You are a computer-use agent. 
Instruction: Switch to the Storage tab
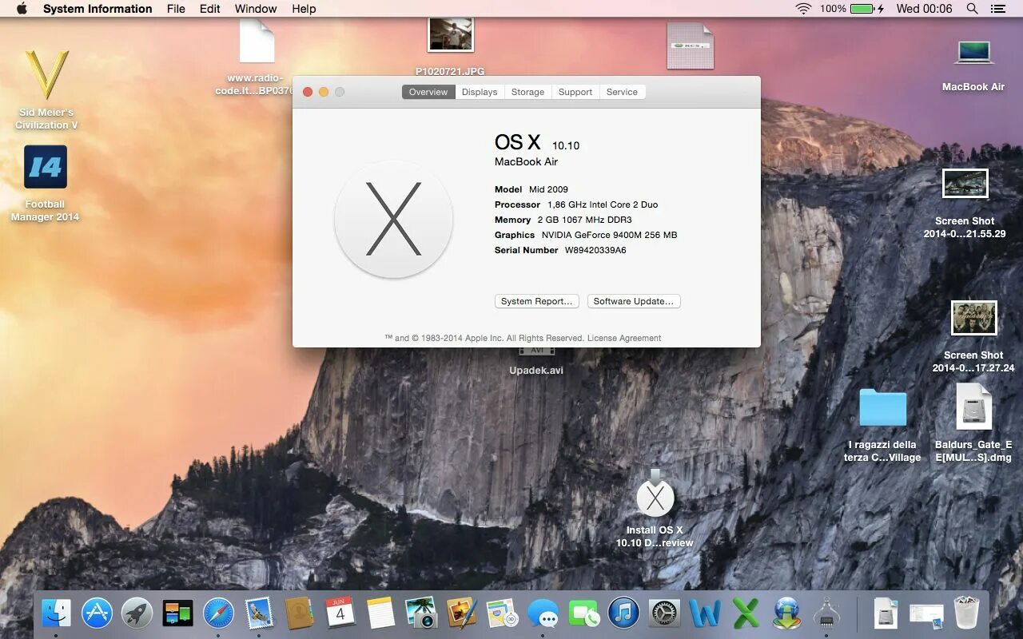[x=527, y=92]
